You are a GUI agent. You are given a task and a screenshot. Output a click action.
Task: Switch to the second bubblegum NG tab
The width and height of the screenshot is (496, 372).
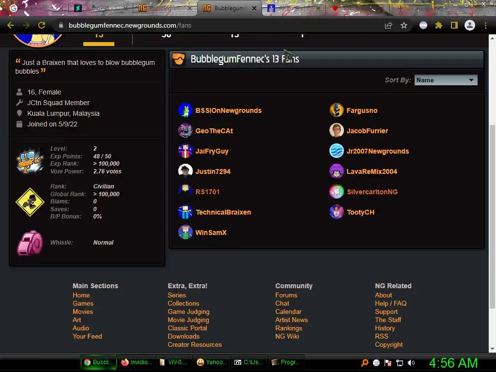pyautogui.click(x=165, y=8)
